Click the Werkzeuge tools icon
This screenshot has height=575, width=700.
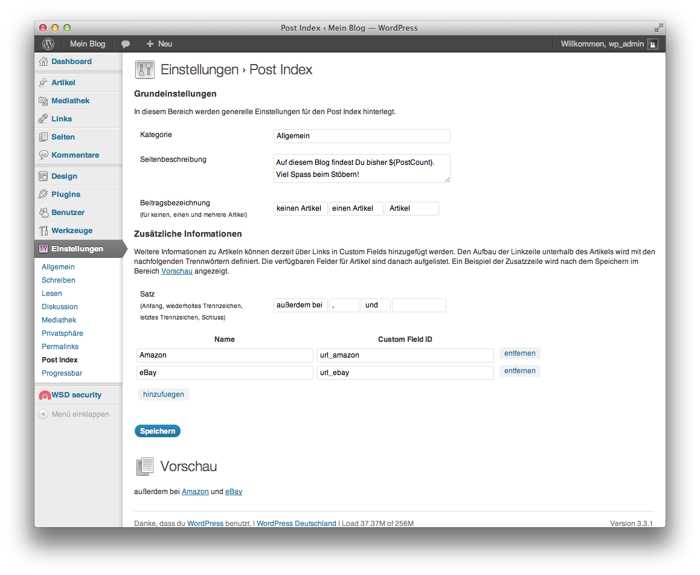43,230
